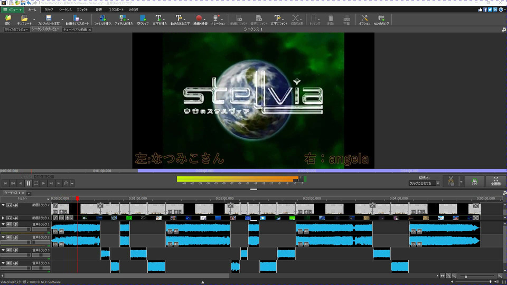
Task: Select the クリップのプレビュー tab
Action: click(x=16, y=30)
